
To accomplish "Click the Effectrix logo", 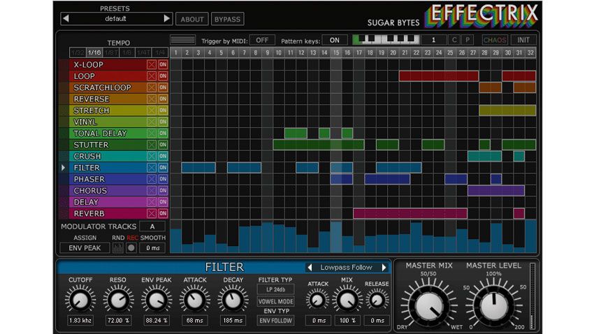I will coord(481,15).
